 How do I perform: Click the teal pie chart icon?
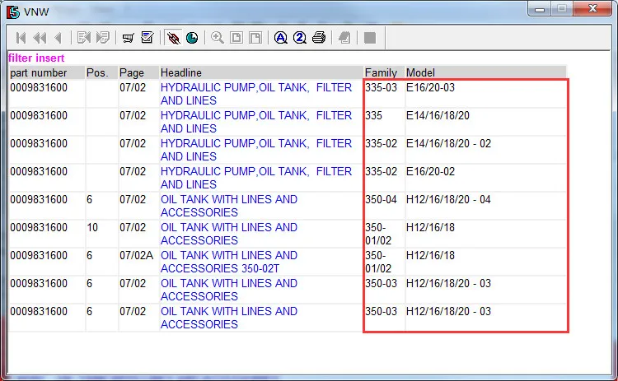[x=192, y=38]
